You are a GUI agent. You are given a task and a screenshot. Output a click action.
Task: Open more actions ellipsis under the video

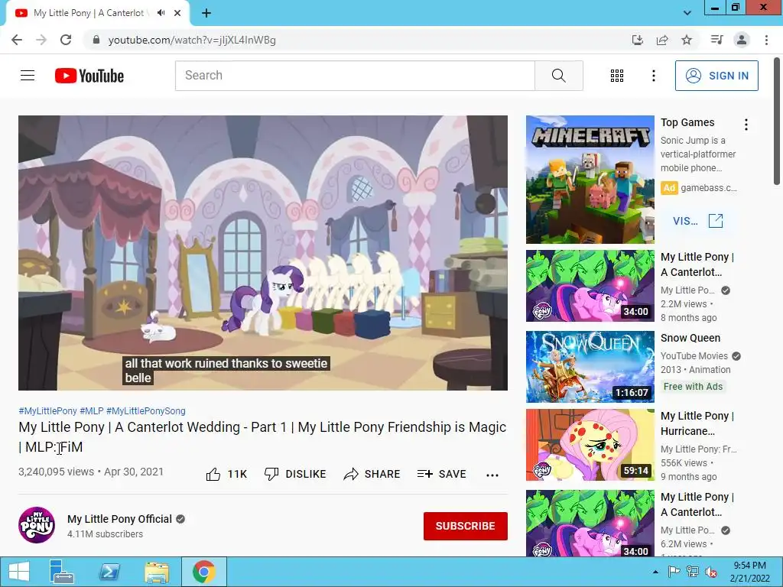492,475
